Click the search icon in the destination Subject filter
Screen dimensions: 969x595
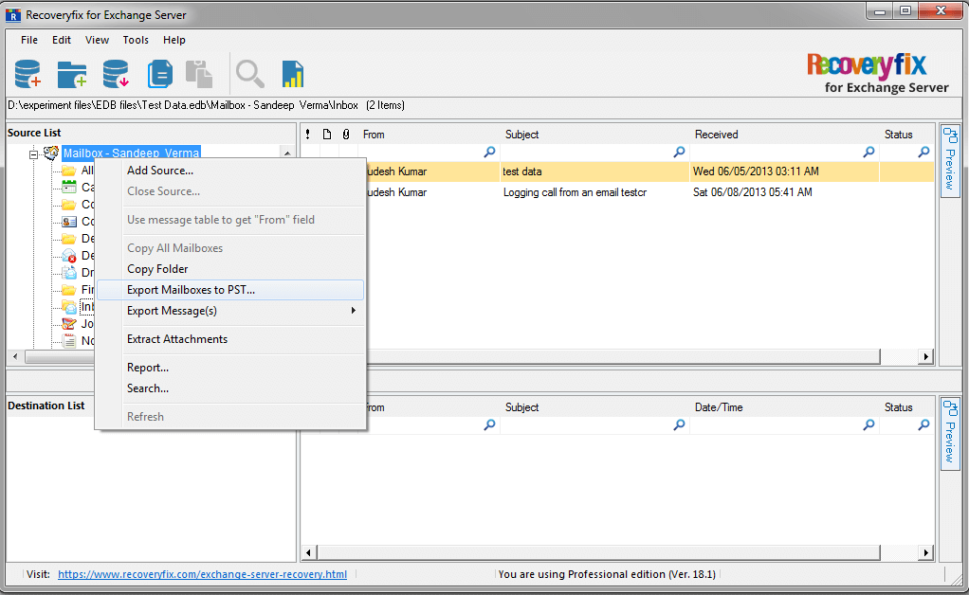click(679, 424)
